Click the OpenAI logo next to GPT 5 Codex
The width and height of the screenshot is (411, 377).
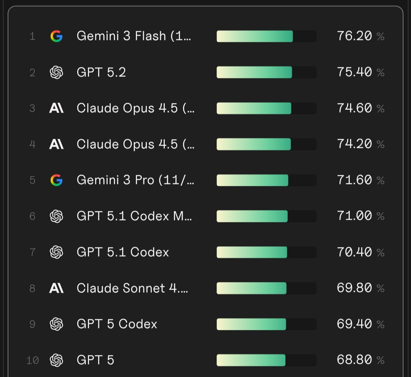[56, 324]
